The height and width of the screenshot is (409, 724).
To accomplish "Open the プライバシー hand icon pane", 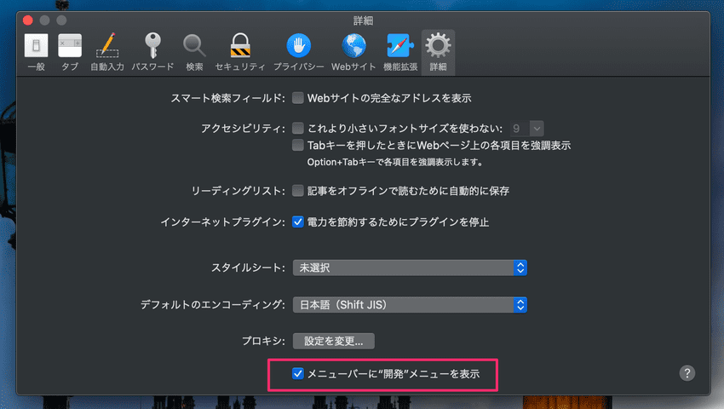I will [x=298, y=51].
